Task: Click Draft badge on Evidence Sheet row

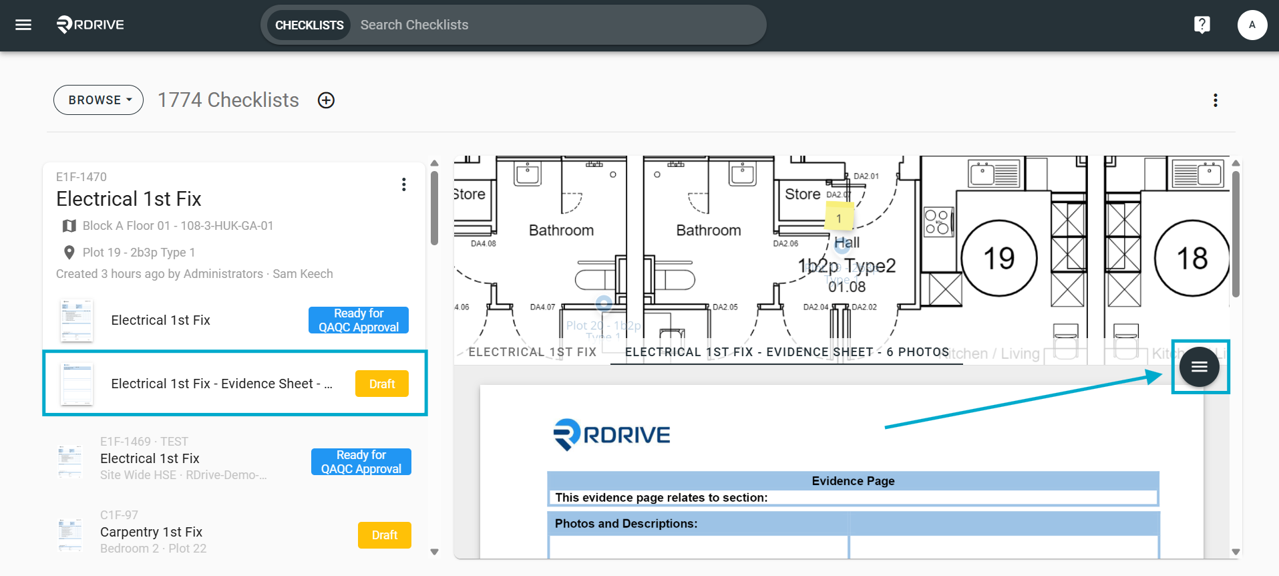Action: coord(382,384)
